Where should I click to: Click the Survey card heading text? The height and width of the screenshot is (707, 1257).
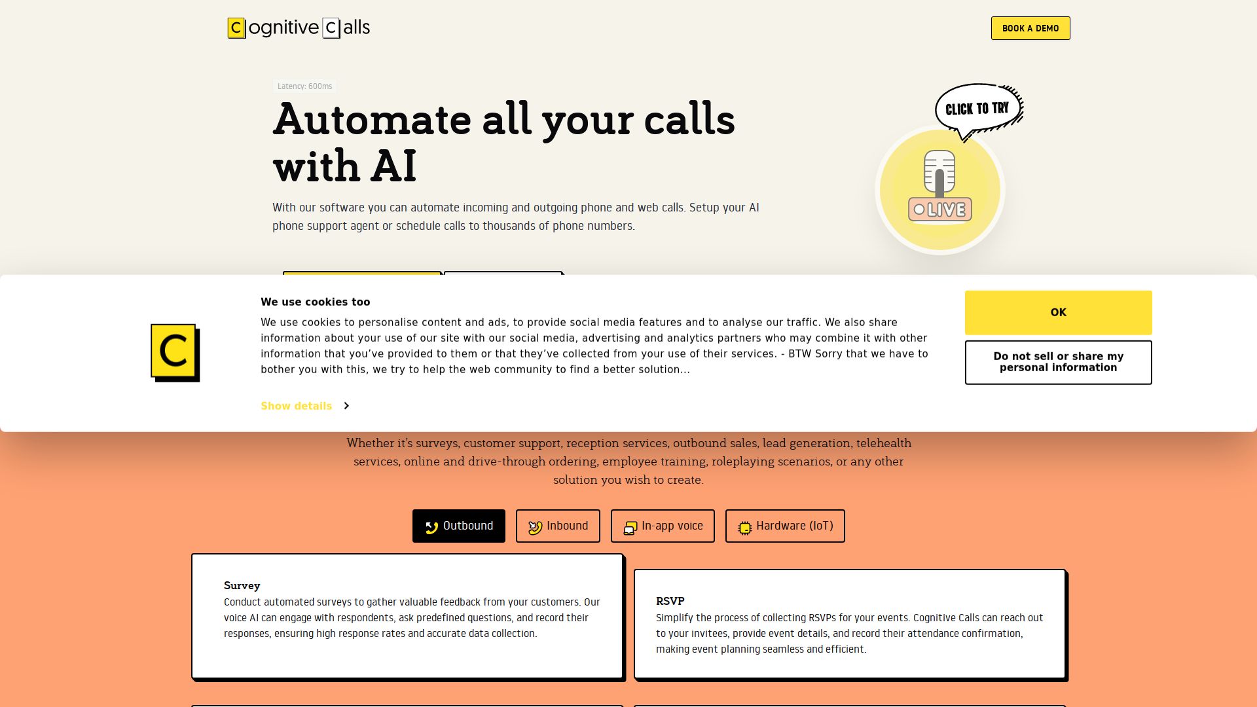(x=242, y=585)
